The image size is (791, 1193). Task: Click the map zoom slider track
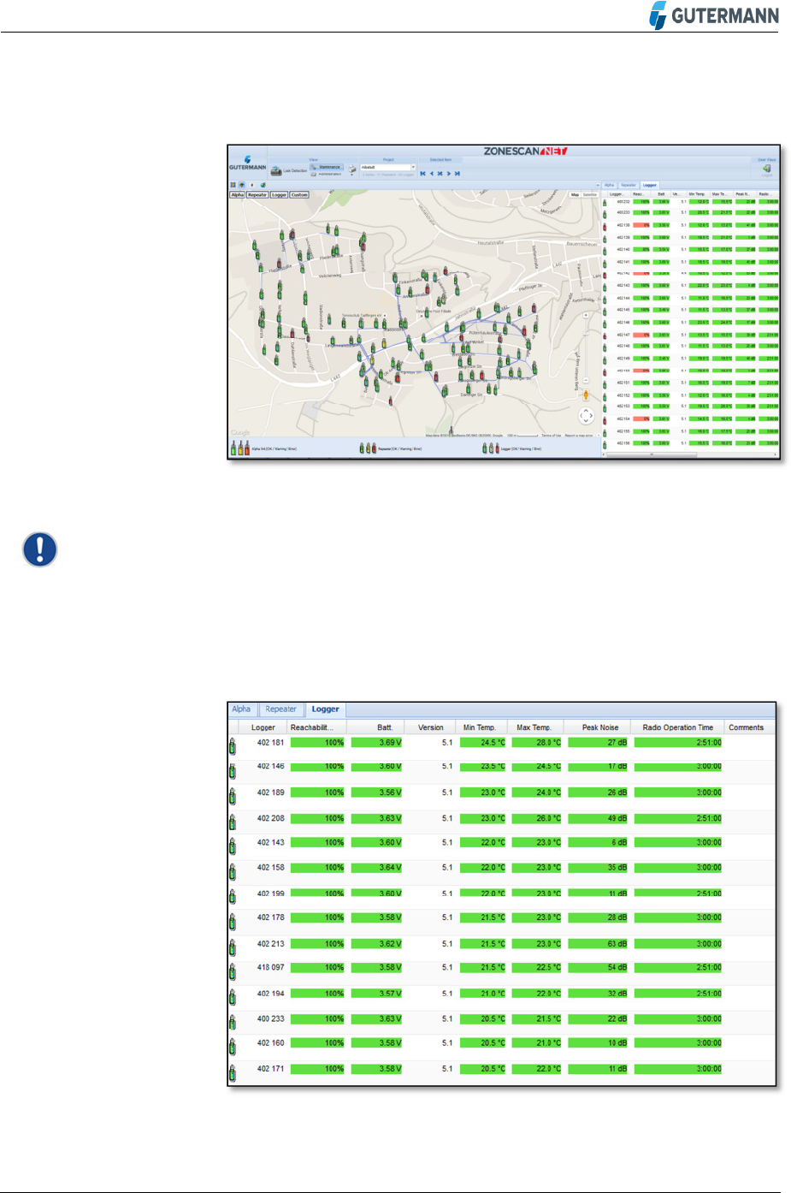pyautogui.click(x=586, y=348)
